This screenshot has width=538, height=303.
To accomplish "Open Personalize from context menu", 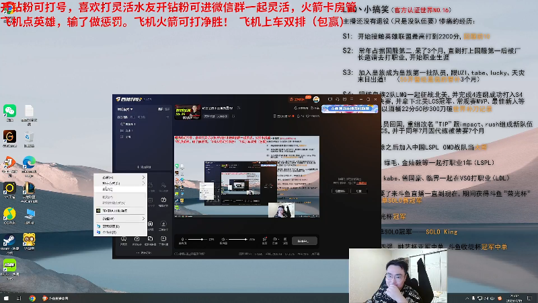I will tap(120, 232).
